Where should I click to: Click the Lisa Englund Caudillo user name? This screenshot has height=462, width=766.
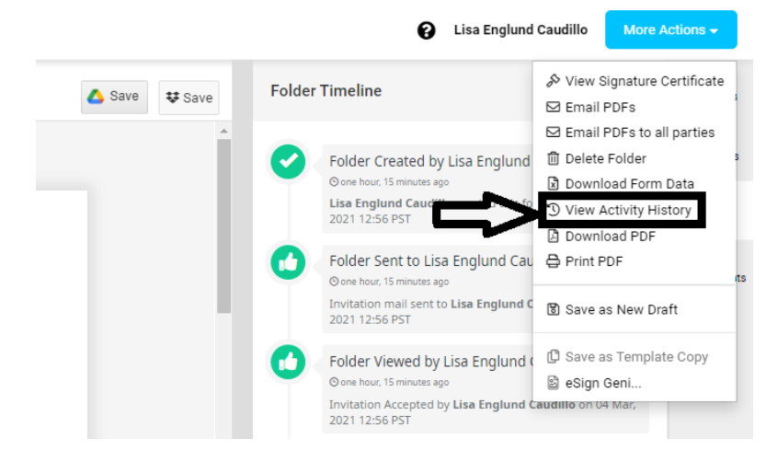tap(520, 29)
